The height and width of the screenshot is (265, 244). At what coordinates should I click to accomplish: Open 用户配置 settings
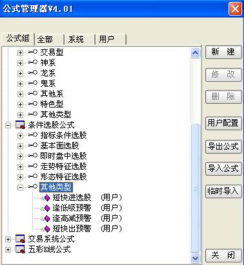tap(223, 123)
